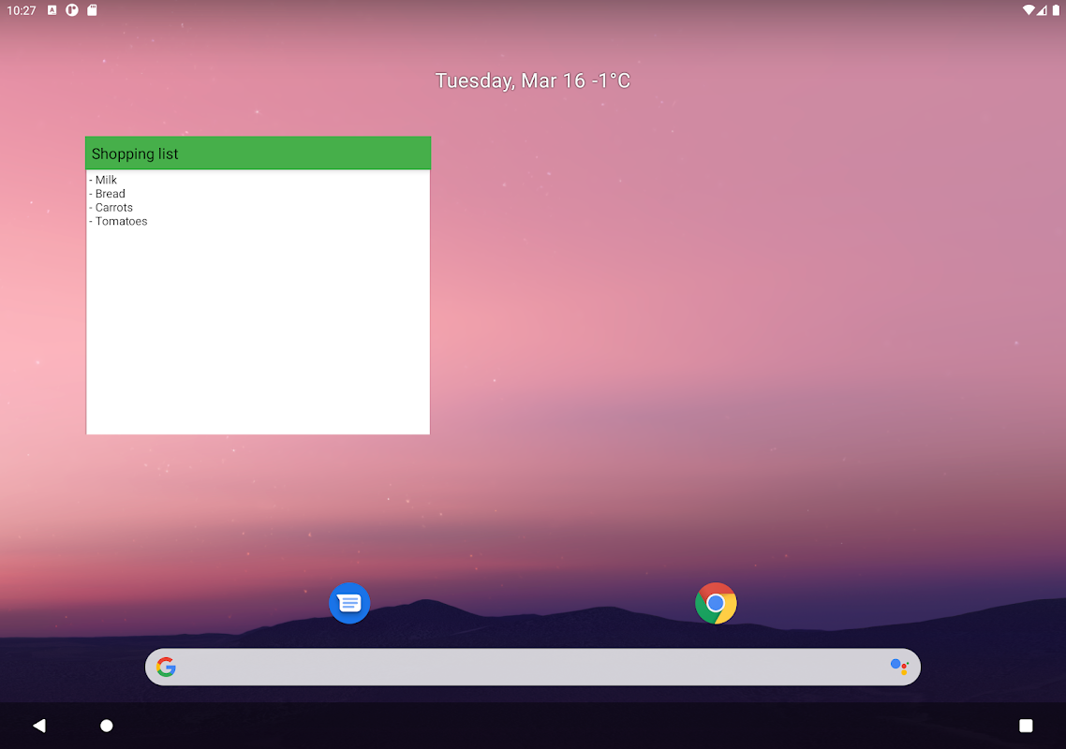The image size is (1066, 749).
Task: Tap the keyboard 'A' notification icon
Action: pyautogui.click(x=52, y=10)
